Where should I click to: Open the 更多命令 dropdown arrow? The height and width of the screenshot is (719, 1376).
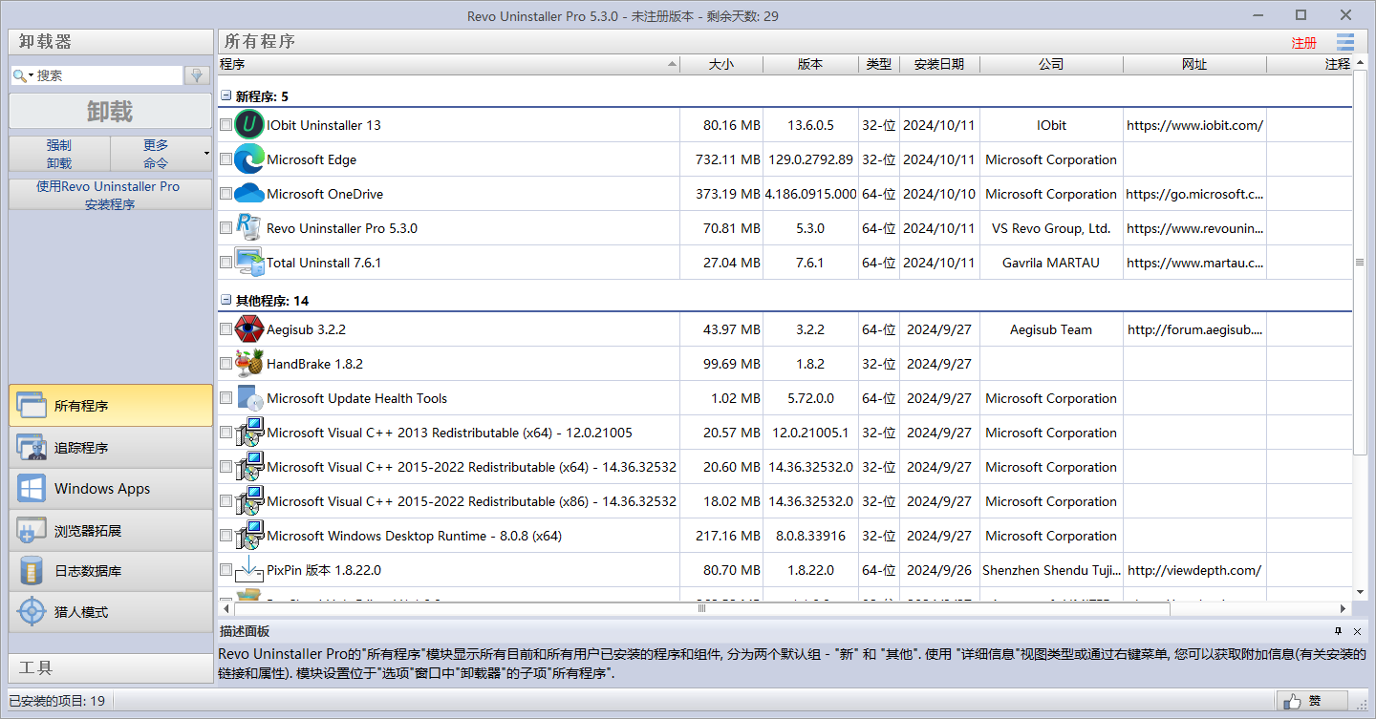coord(207,154)
